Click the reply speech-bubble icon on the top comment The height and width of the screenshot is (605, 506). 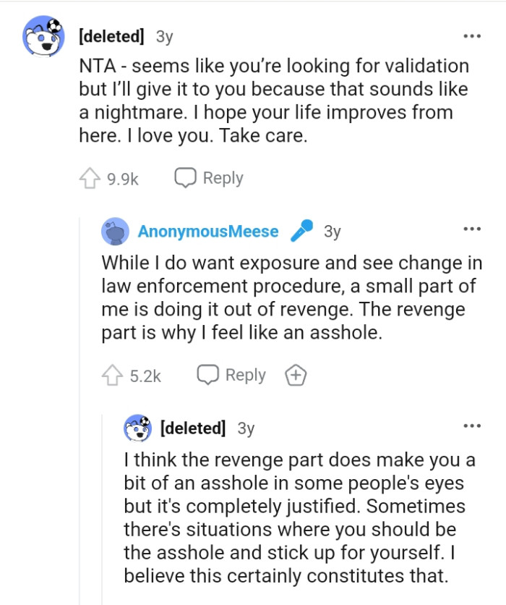[184, 177]
